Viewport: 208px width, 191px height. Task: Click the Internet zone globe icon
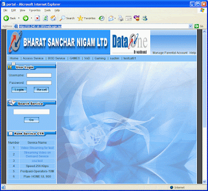click(172, 187)
